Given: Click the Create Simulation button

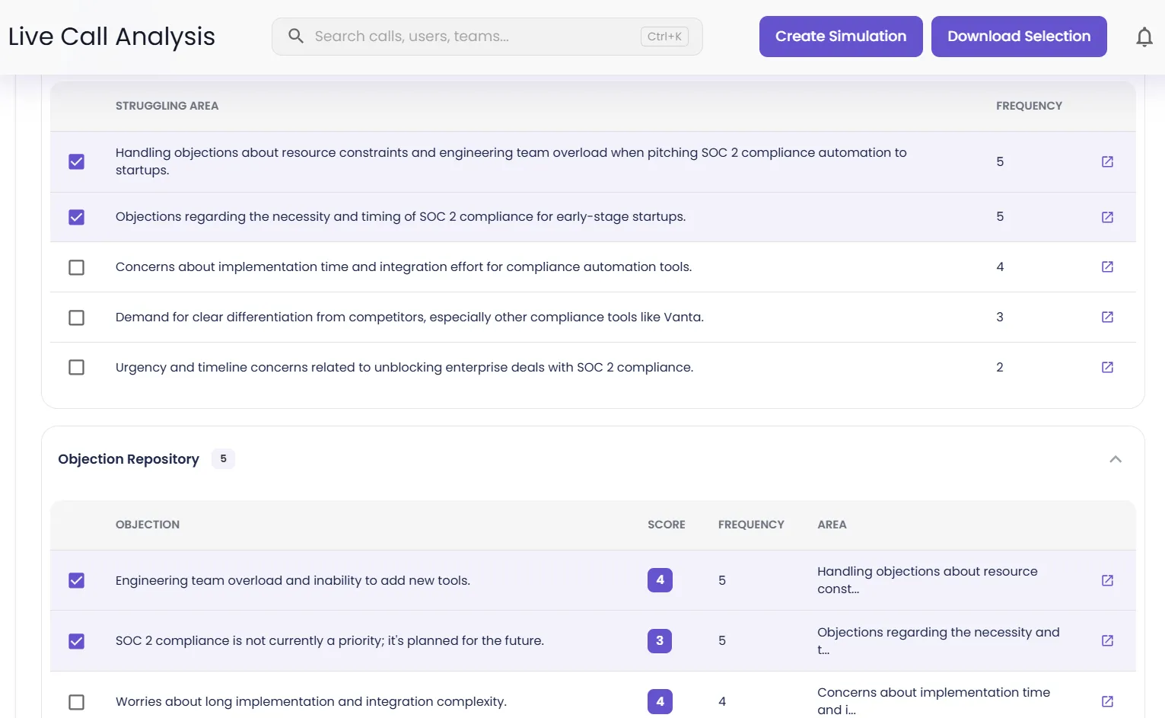Looking at the screenshot, I should 840,36.
